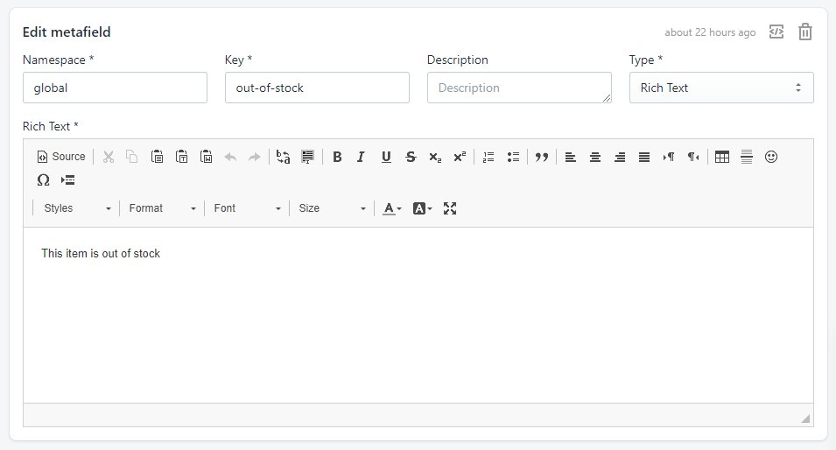
Task: Click the Bold formatting icon
Action: (x=337, y=157)
